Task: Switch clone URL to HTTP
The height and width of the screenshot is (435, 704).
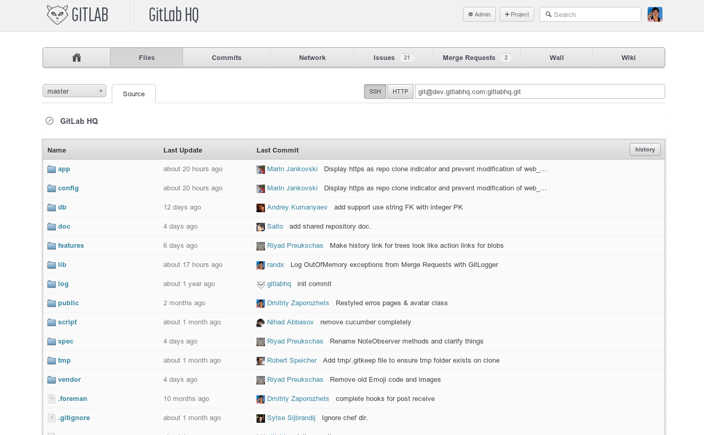Action: [400, 91]
